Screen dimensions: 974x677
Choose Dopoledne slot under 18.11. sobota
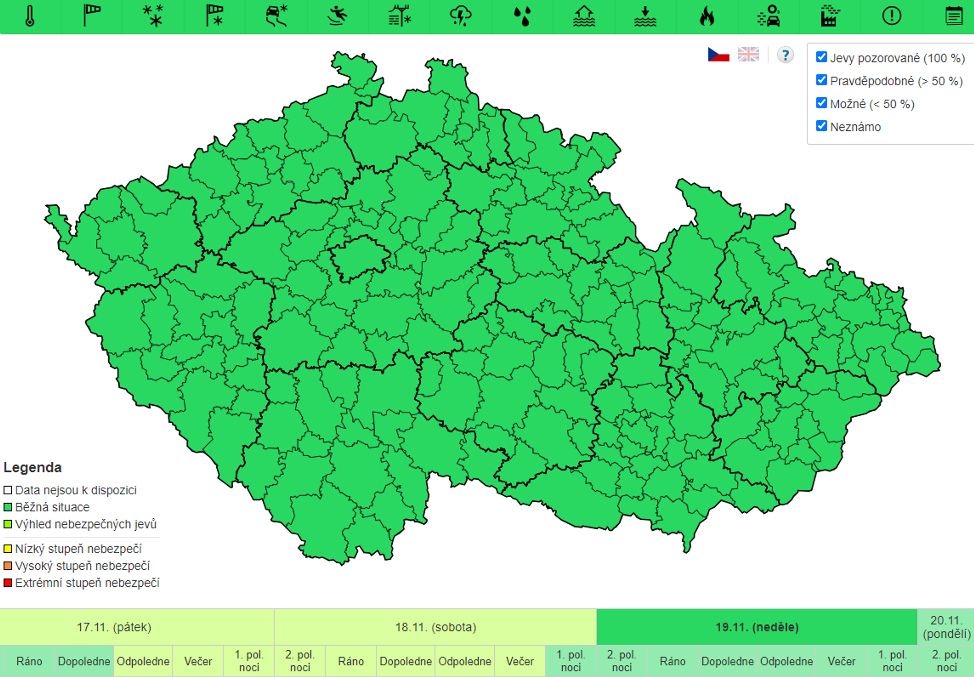click(406, 661)
